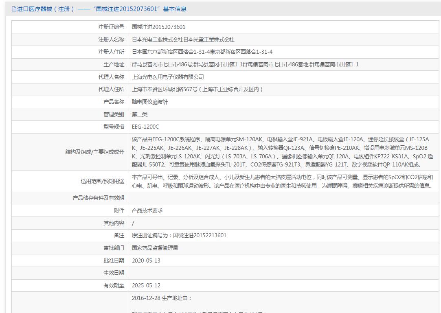Click the 型号规格 label
Screen dimensions: 441x313
pos(114,127)
